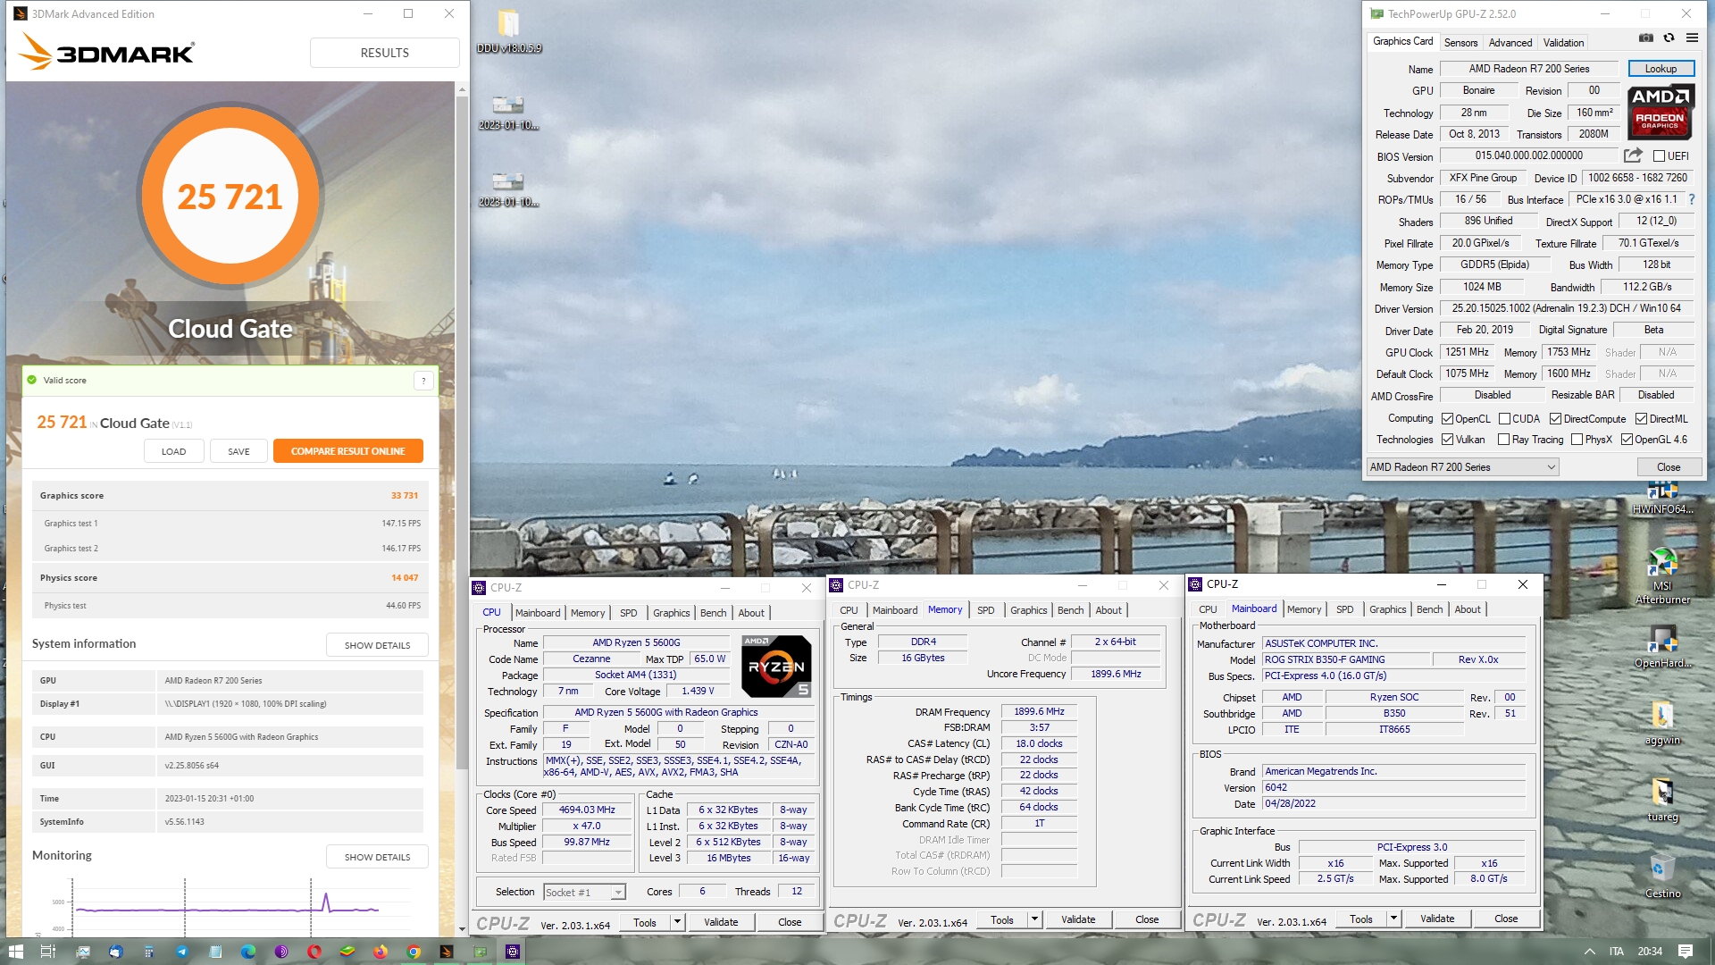Open Task View on the taskbar
The image size is (1715, 965).
pyautogui.click(x=48, y=952)
